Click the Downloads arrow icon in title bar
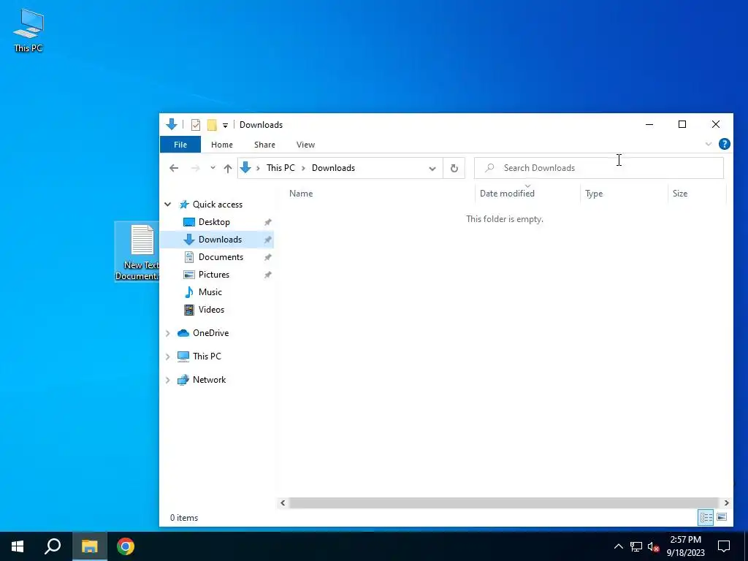 [172, 124]
